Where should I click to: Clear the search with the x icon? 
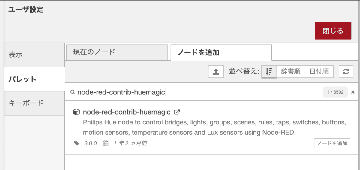(353, 92)
